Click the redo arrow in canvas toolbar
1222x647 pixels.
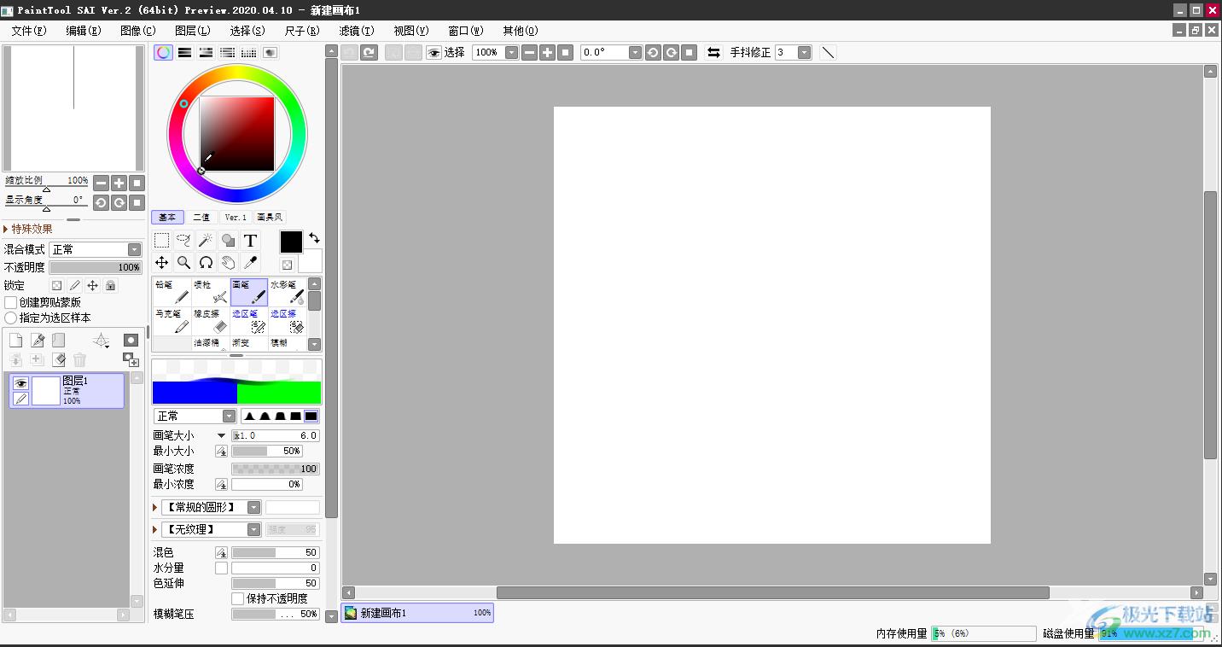click(369, 52)
